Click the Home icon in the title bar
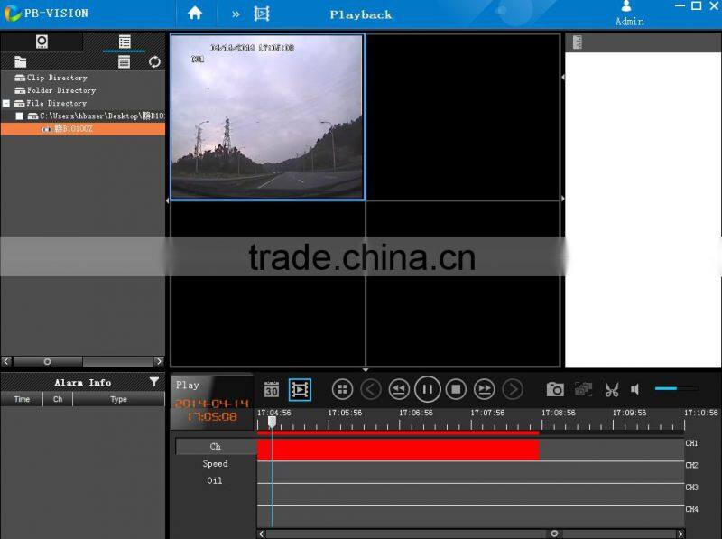Screen dimensions: 722x539 195,14
